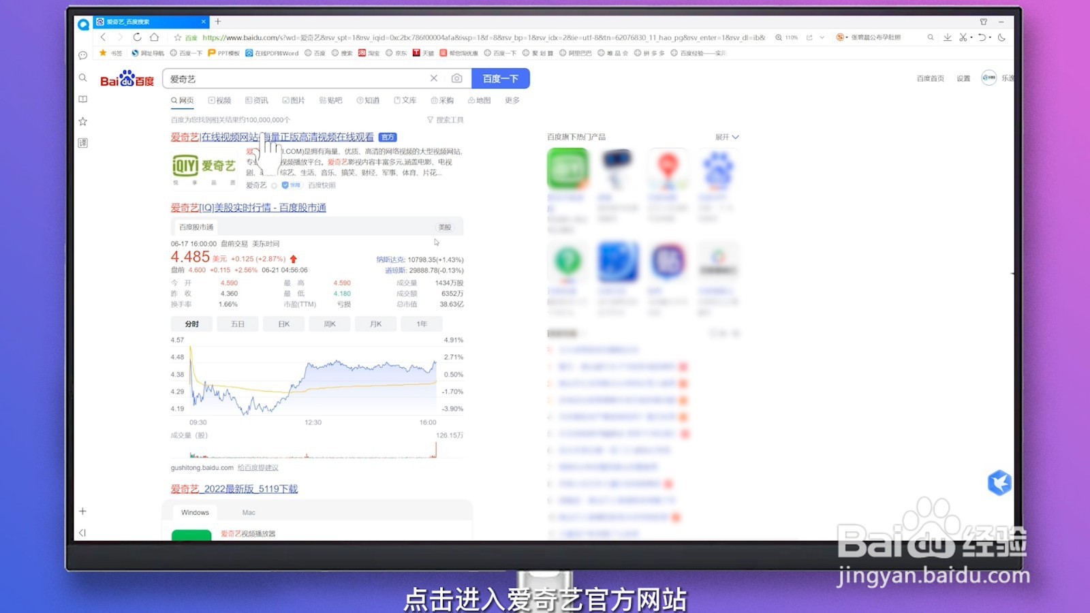Click the undo closed-tab arrow icon

tap(982, 37)
